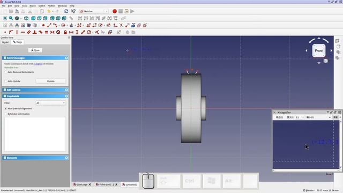Click the Front face of navigation cube
Viewport: 343px width, 193px height.
pyautogui.click(x=319, y=51)
